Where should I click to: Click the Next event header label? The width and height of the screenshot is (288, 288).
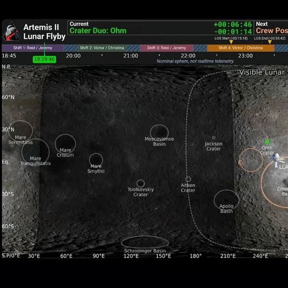pos(262,24)
